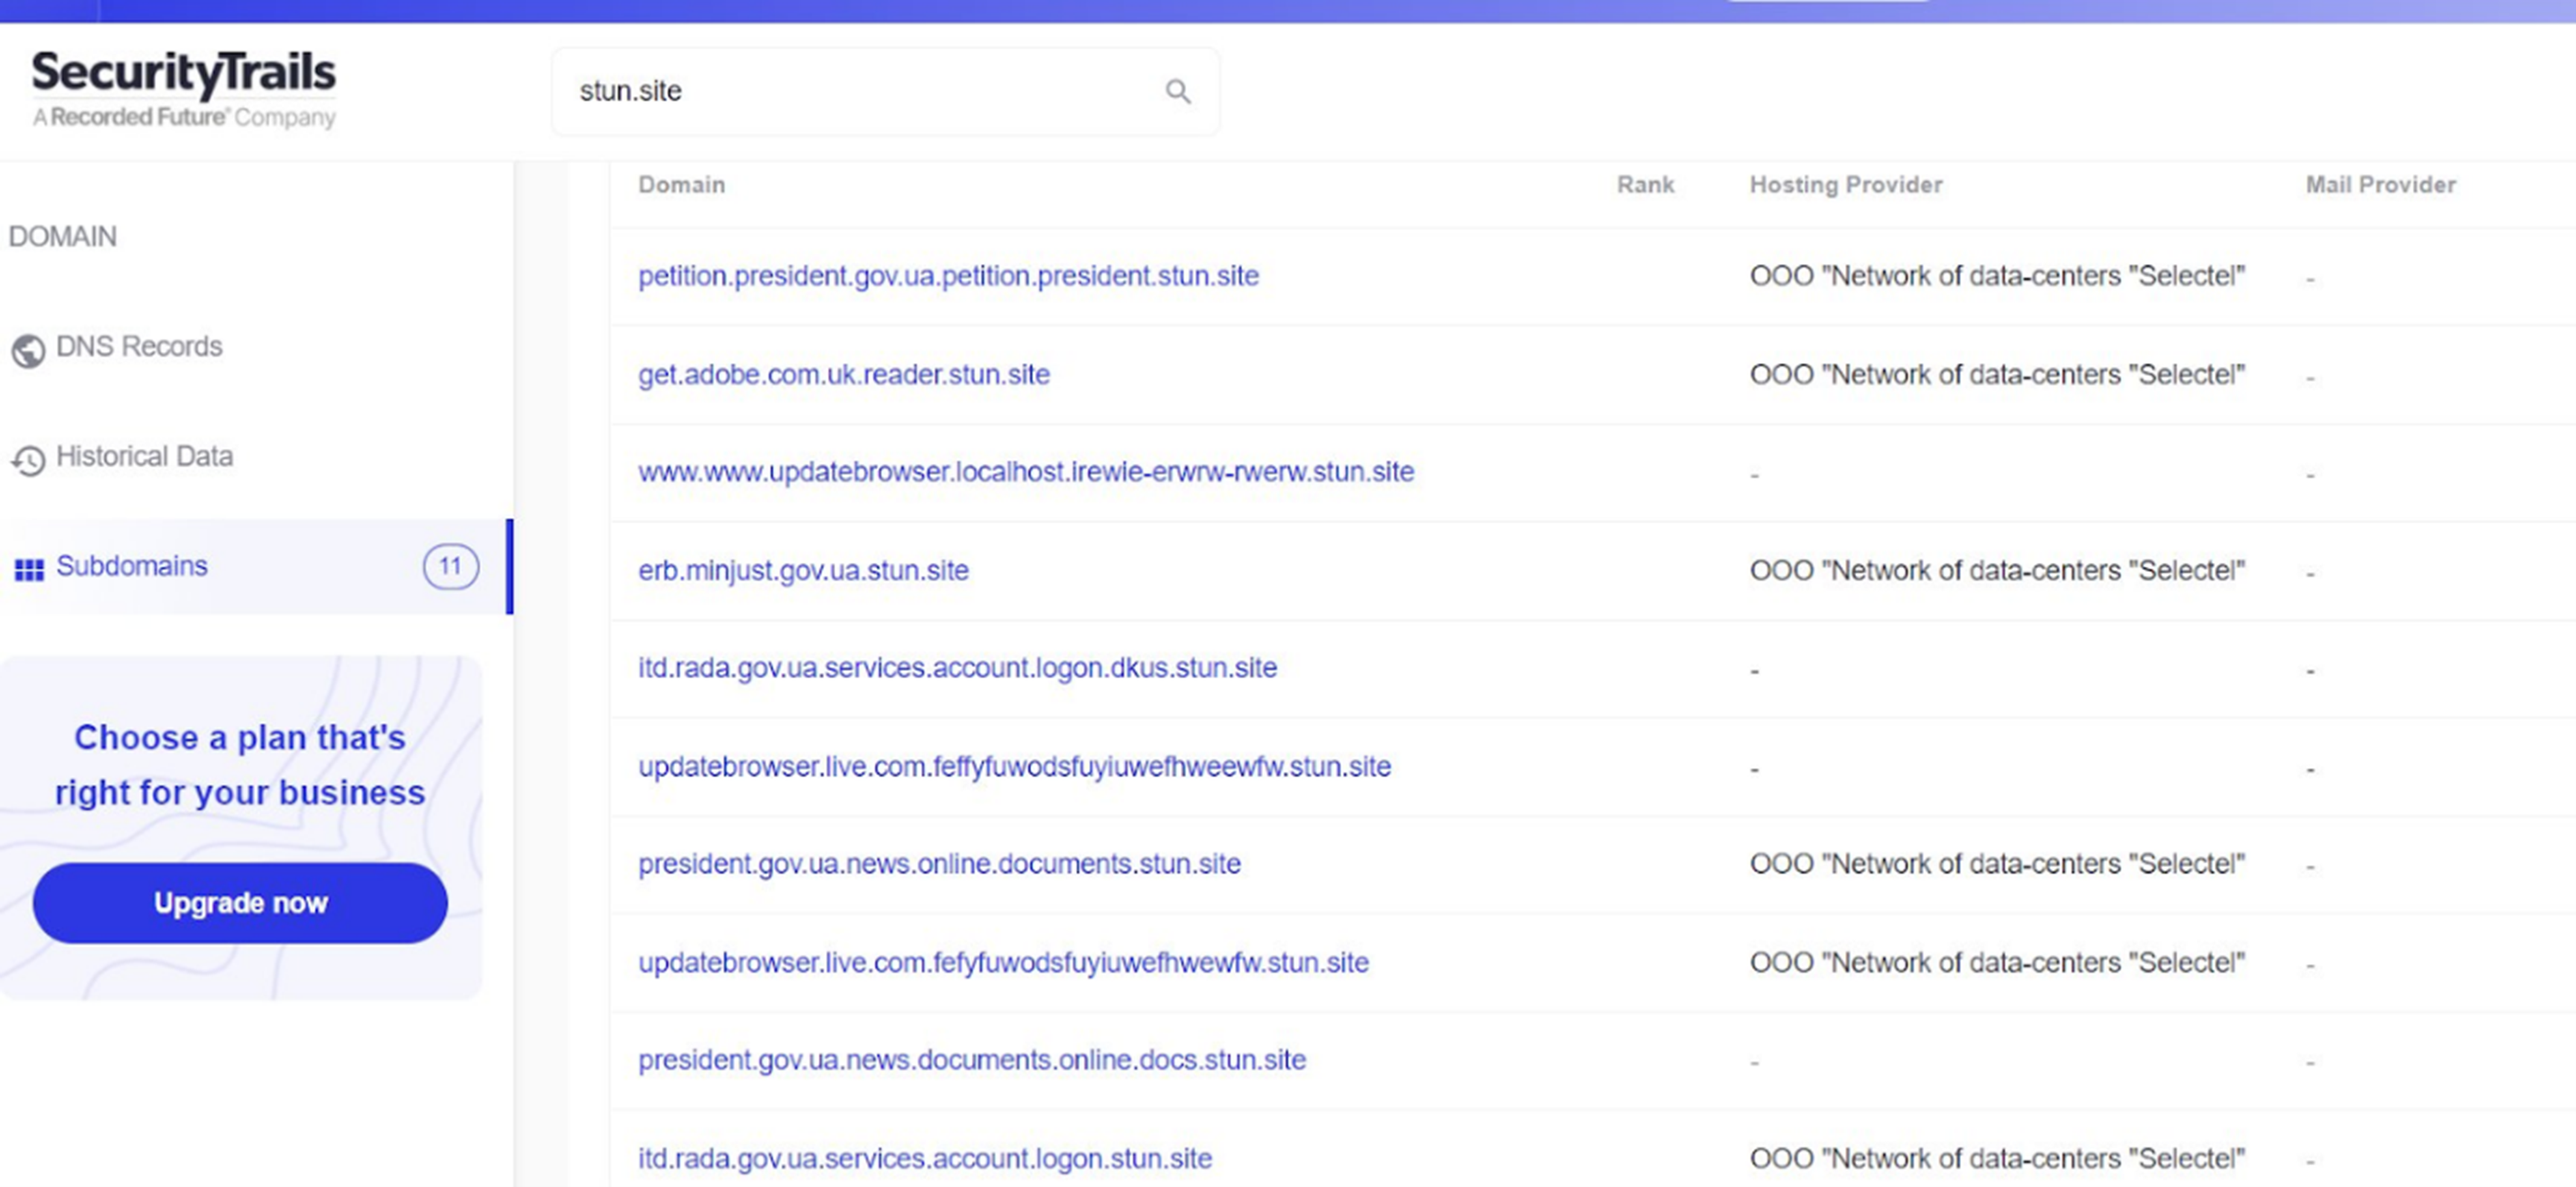Open president.gov.ua.news.documents.online.docs.stun.site link
Screen dimensions: 2576x1187
point(971,1060)
